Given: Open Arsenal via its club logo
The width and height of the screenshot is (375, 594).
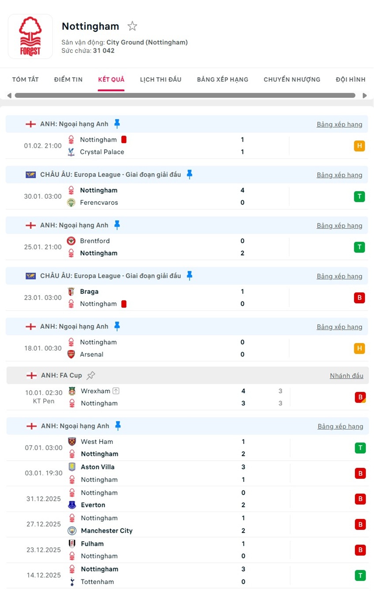Looking at the screenshot, I should coord(72,354).
